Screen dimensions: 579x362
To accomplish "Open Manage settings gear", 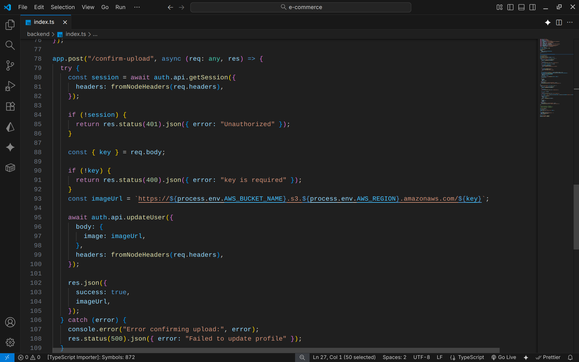I will [10, 342].
